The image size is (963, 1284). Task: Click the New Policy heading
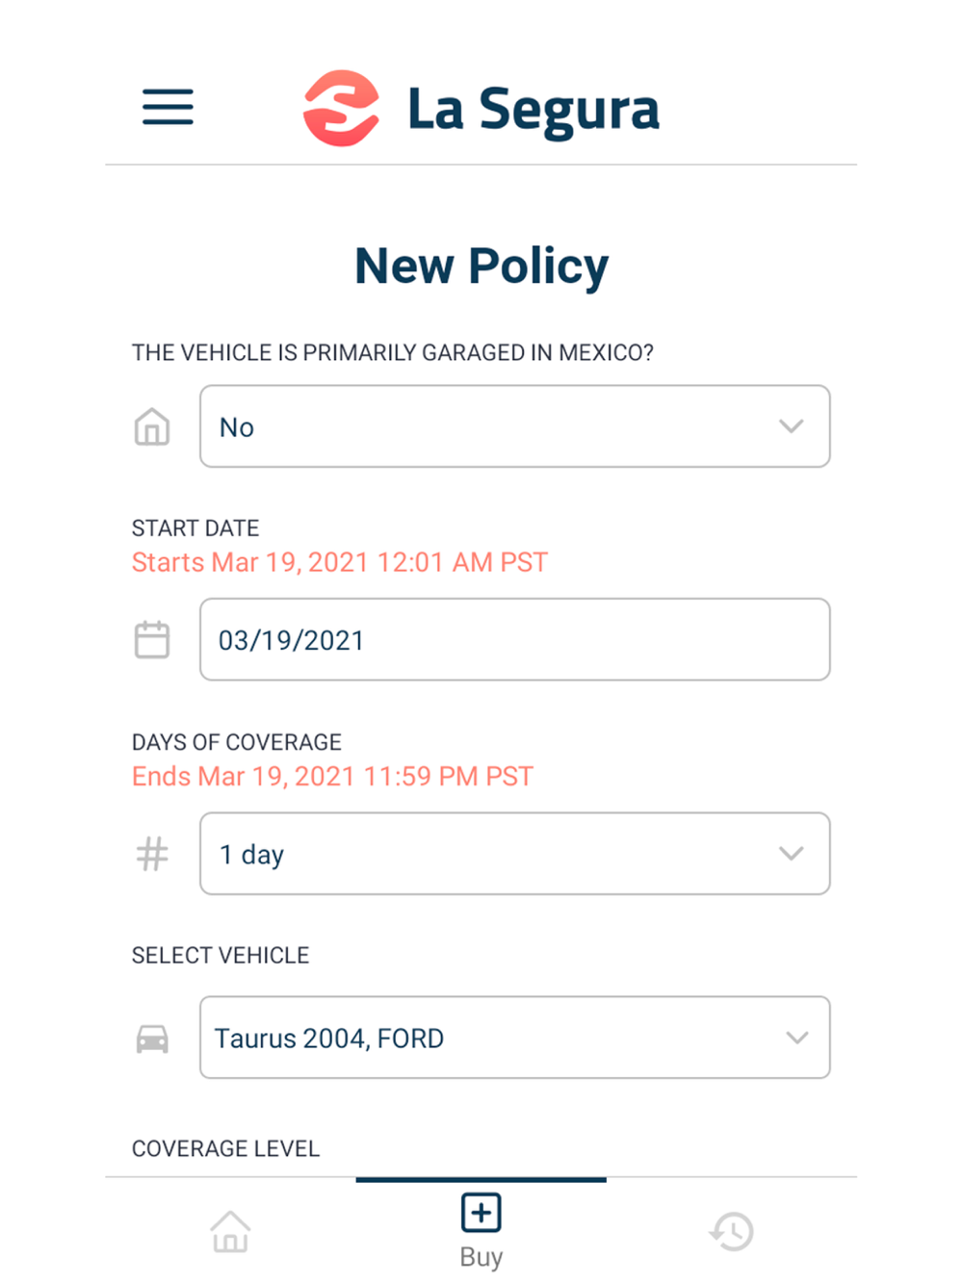coord(481,266)
